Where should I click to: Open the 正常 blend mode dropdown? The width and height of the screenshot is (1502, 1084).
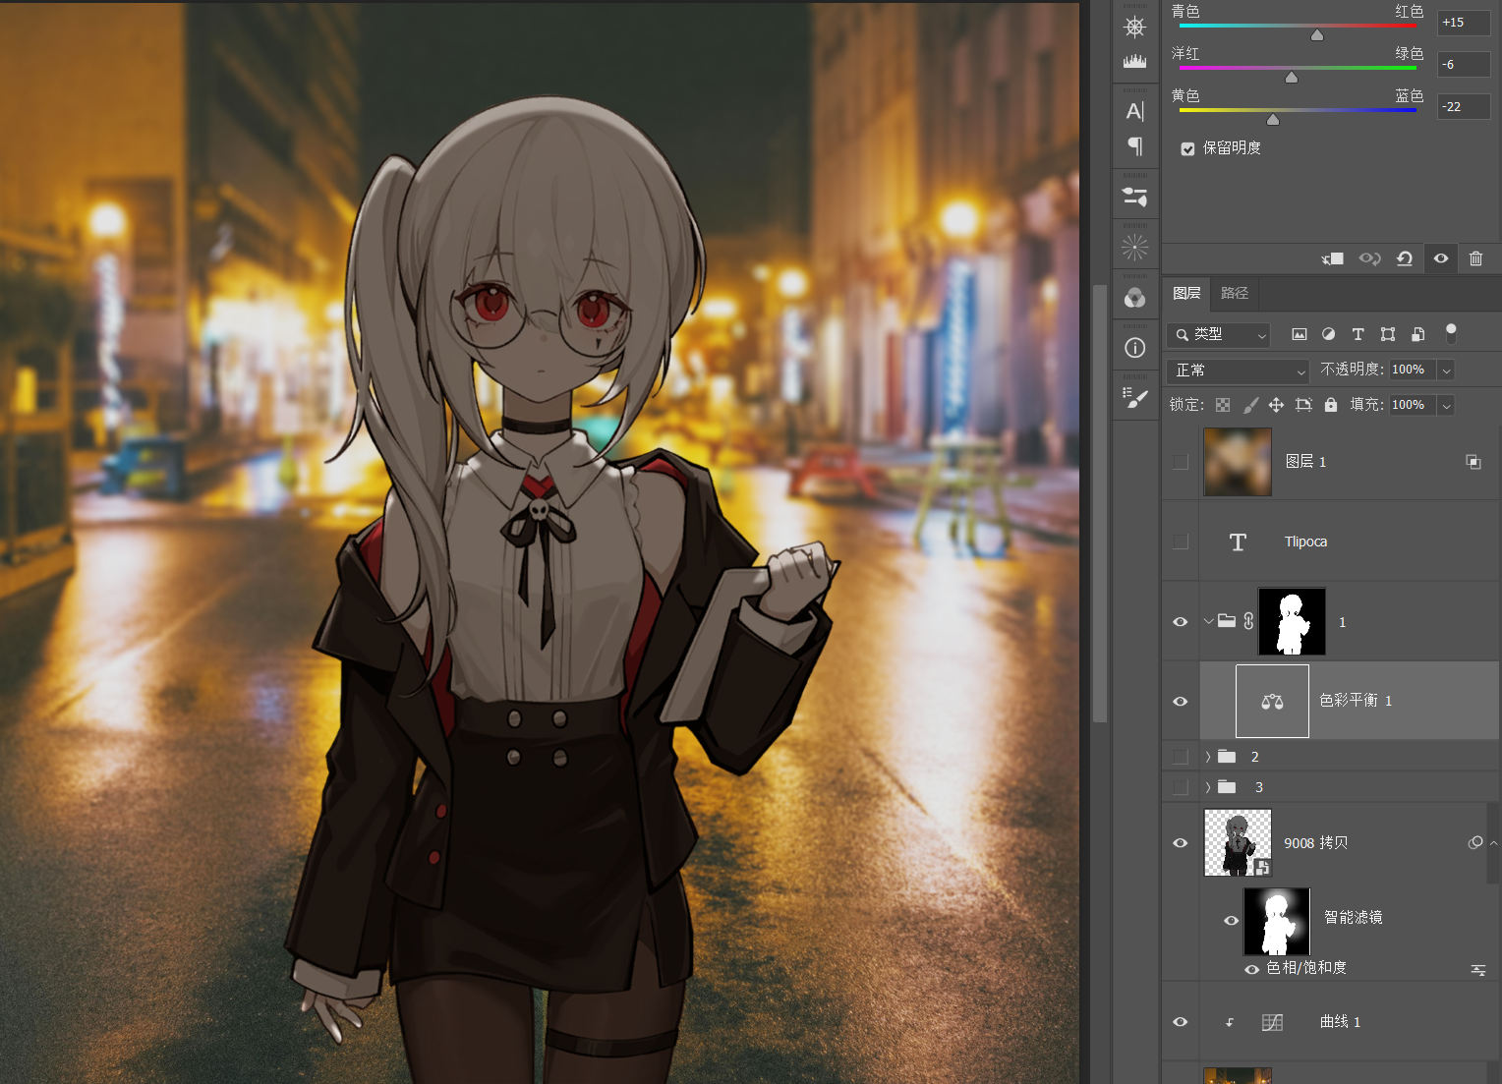[1239, 371]
